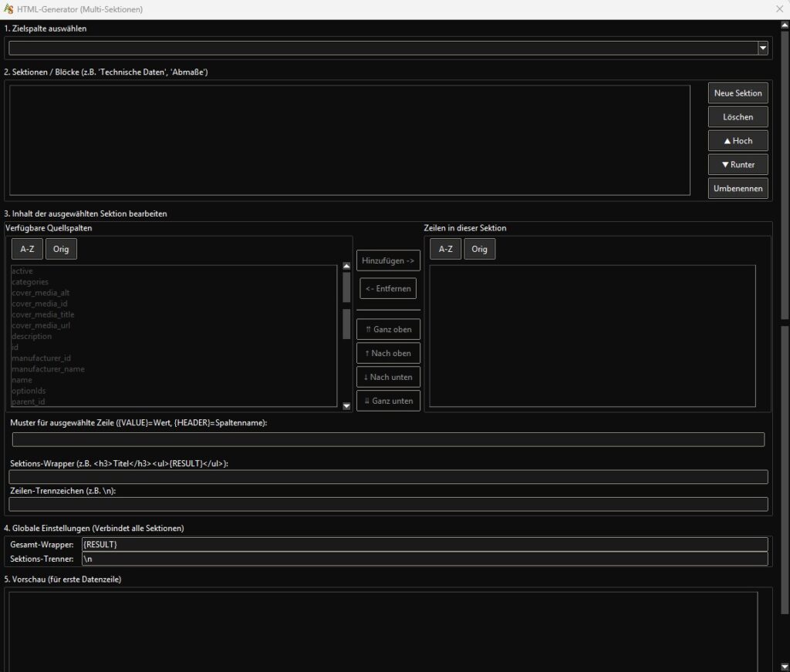Move row to top via Ganz oben
Viewport: 790px width, 672px height.
click(388, 329)
